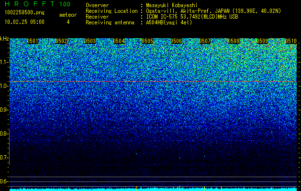The image size is (301, 191).
Task: Click the Receiving Location label
Action: pyautogui.click(x=111, y=11)
